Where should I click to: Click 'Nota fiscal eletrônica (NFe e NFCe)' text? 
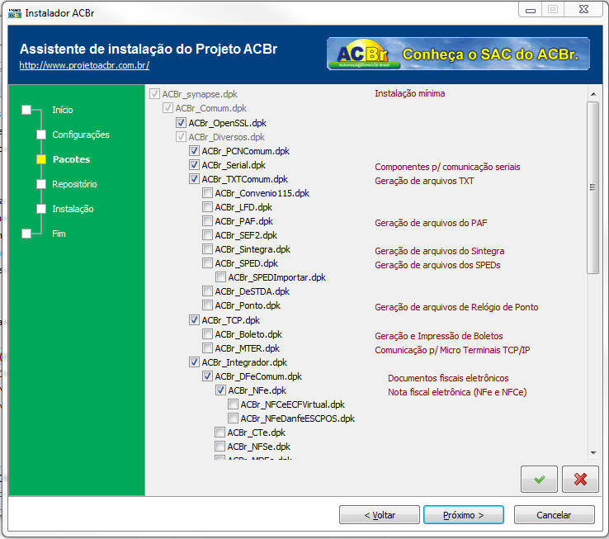pyautogui.click(x=457, y=392)
